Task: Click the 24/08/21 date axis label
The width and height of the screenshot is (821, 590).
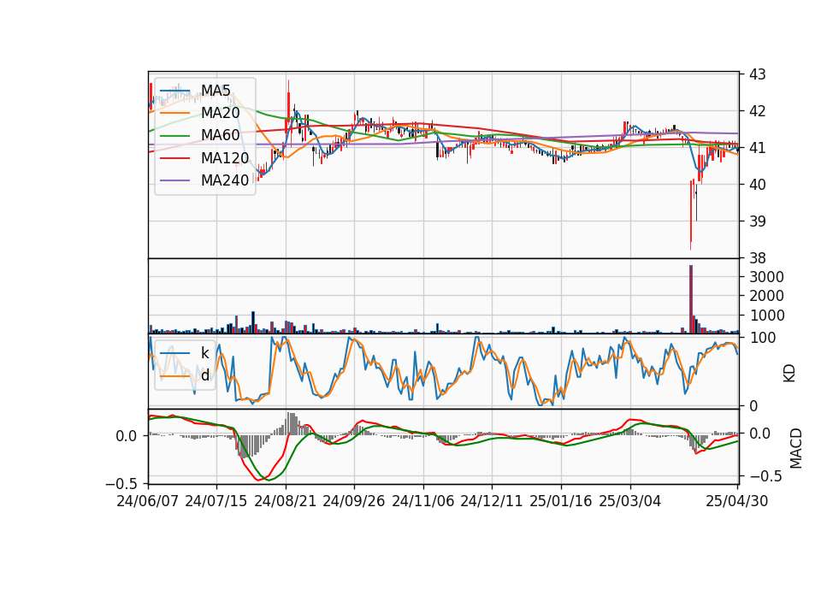Action: [286, 501]
